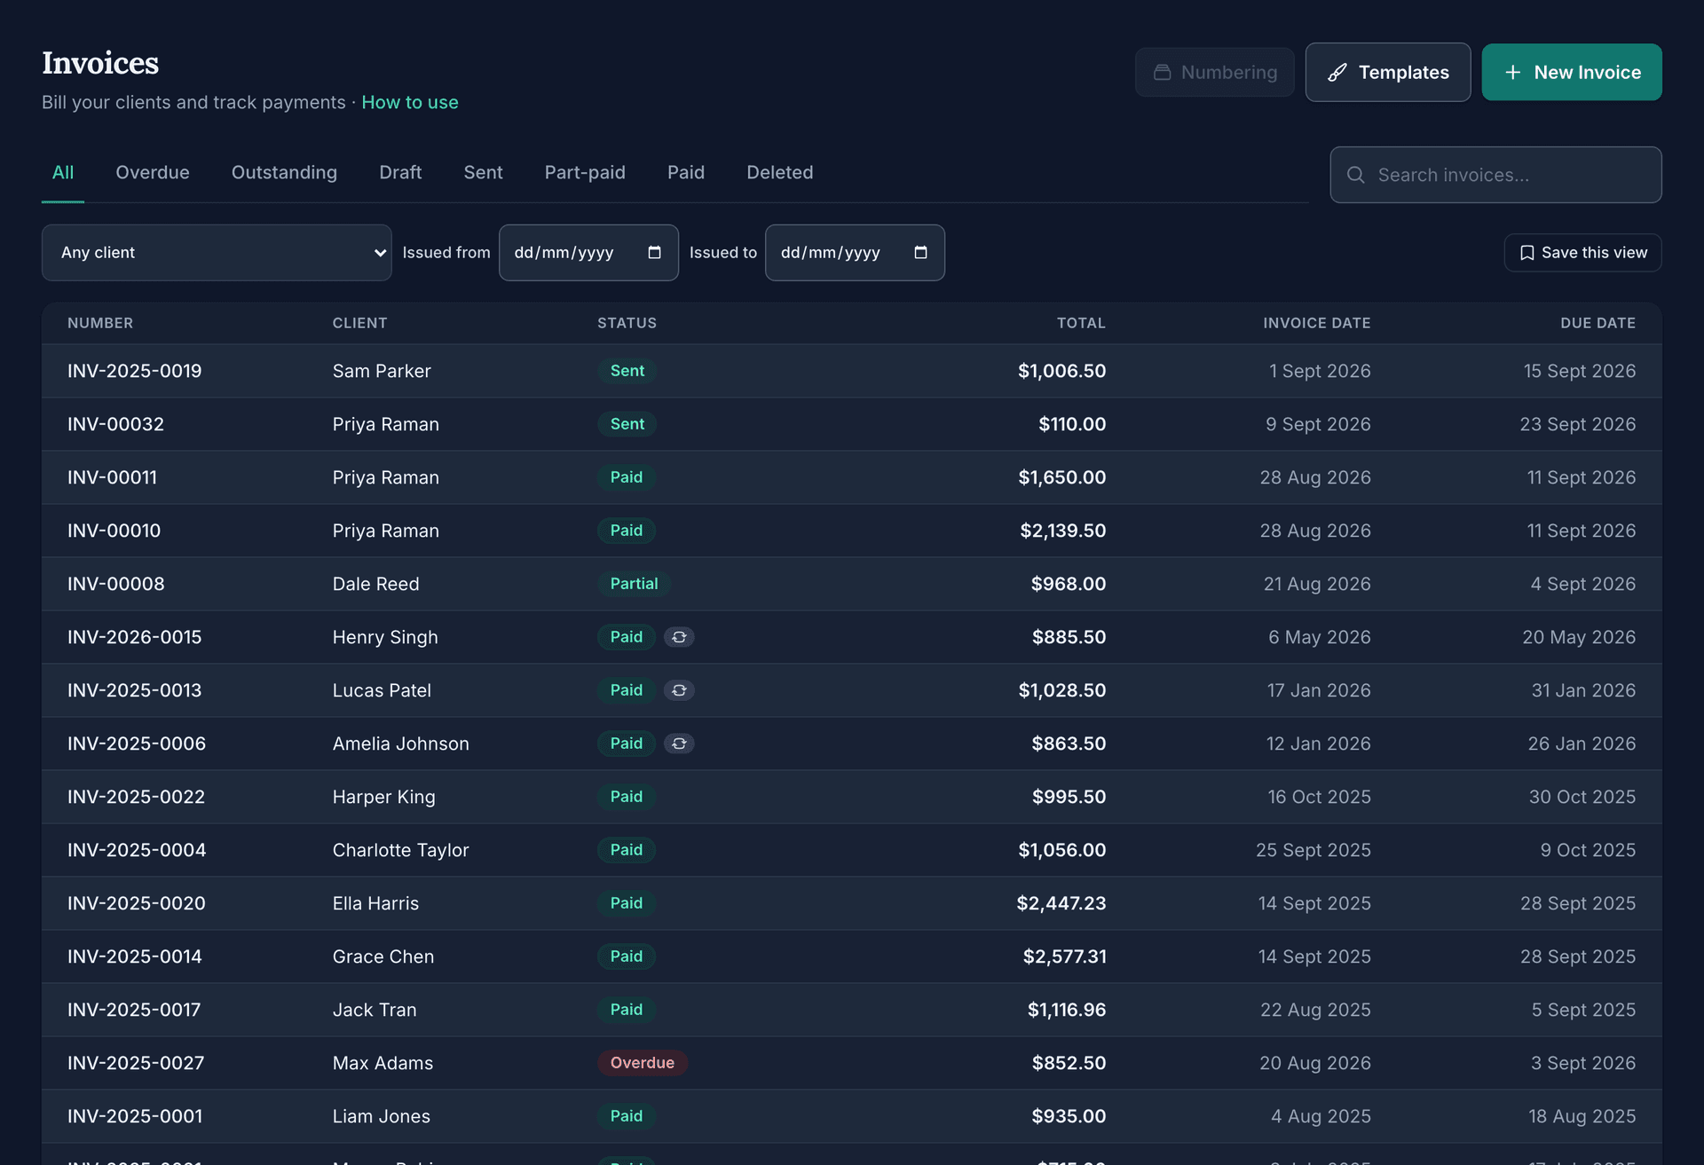Select the All tab
This screenshot has width=1704, height=1165.
point(63,172)
